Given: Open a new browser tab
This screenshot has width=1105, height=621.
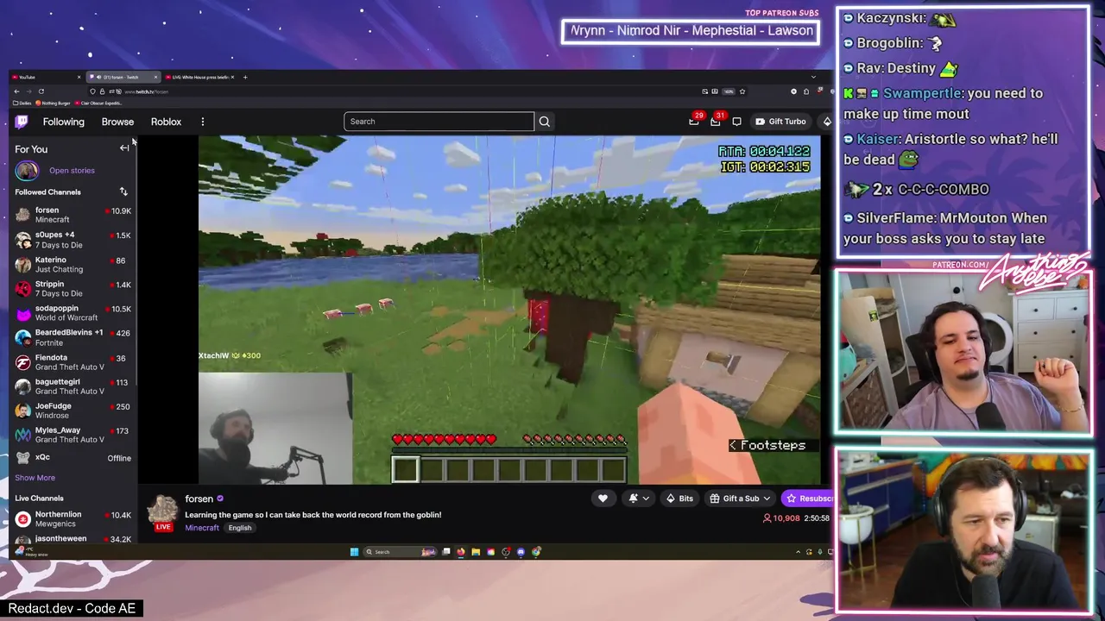Looking at the screenshot, I should (x=245, y=77).
